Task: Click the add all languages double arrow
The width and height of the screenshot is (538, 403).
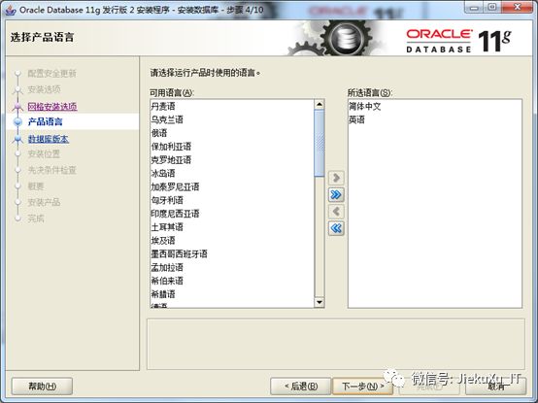Action: [x=336, y=195]
